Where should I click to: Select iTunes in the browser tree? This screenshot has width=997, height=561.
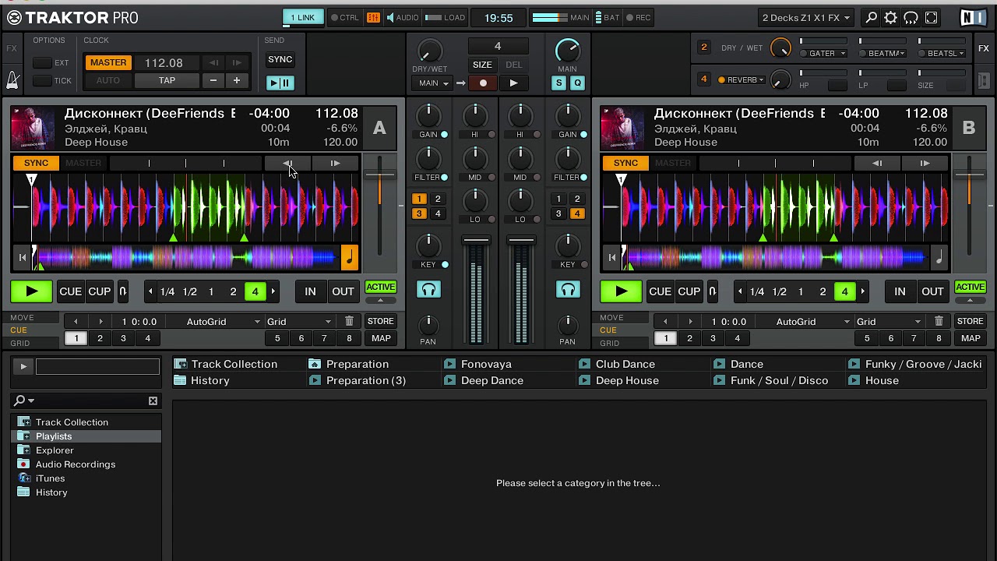(x=50, y=478)
